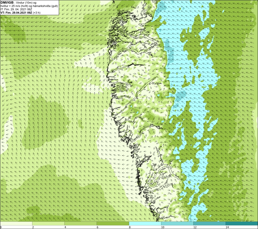Click the scale swatch between 2 and 4

pyautogui.click(x=49, y=224)
